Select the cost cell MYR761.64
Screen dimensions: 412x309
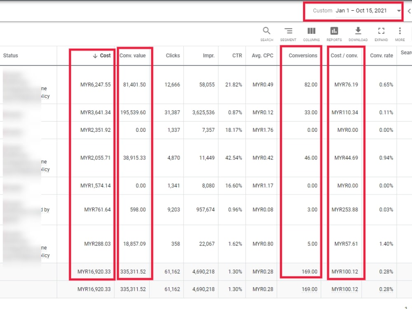click(97, 210)
